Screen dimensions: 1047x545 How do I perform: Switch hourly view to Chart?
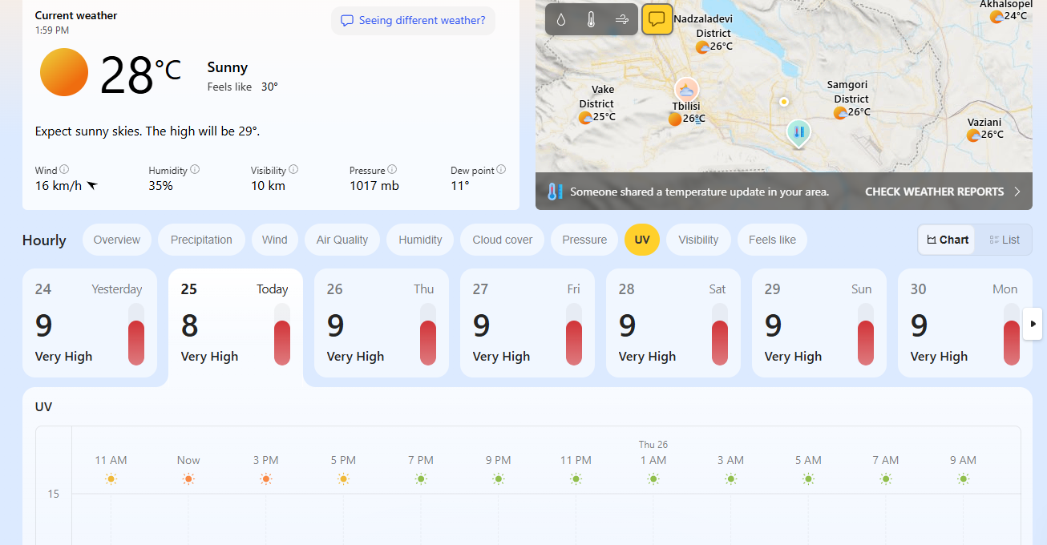pos(947,240)
